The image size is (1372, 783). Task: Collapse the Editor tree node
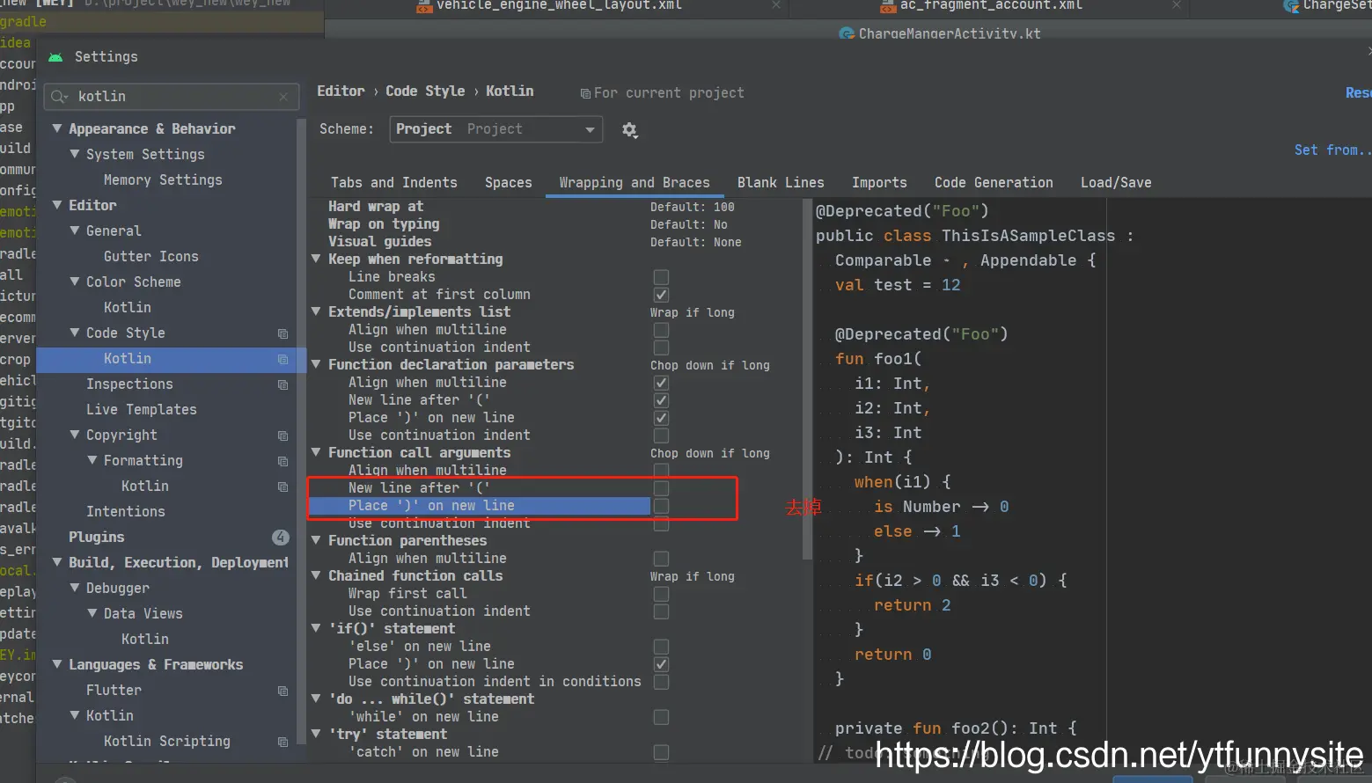(x=57, y=205)
